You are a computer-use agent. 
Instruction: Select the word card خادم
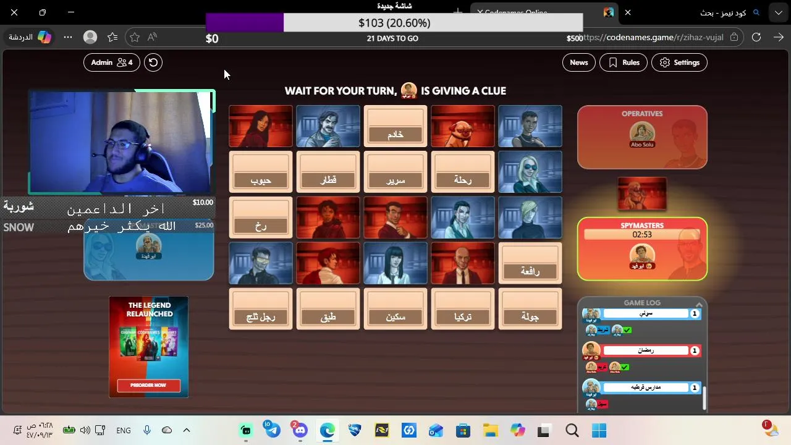click(x=395, y=126)
